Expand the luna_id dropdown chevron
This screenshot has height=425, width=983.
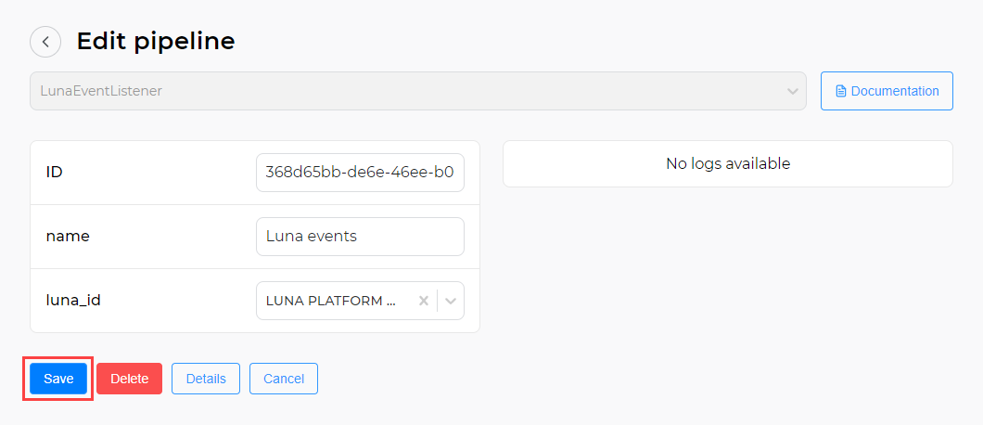451,301
